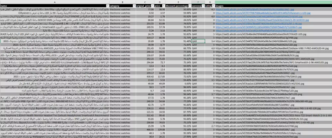Image resolution: width=332 pixels, height=138 pixels.
Task: Click the QAR cell in the 91.48% discount row
Action: tap(198, 41)
